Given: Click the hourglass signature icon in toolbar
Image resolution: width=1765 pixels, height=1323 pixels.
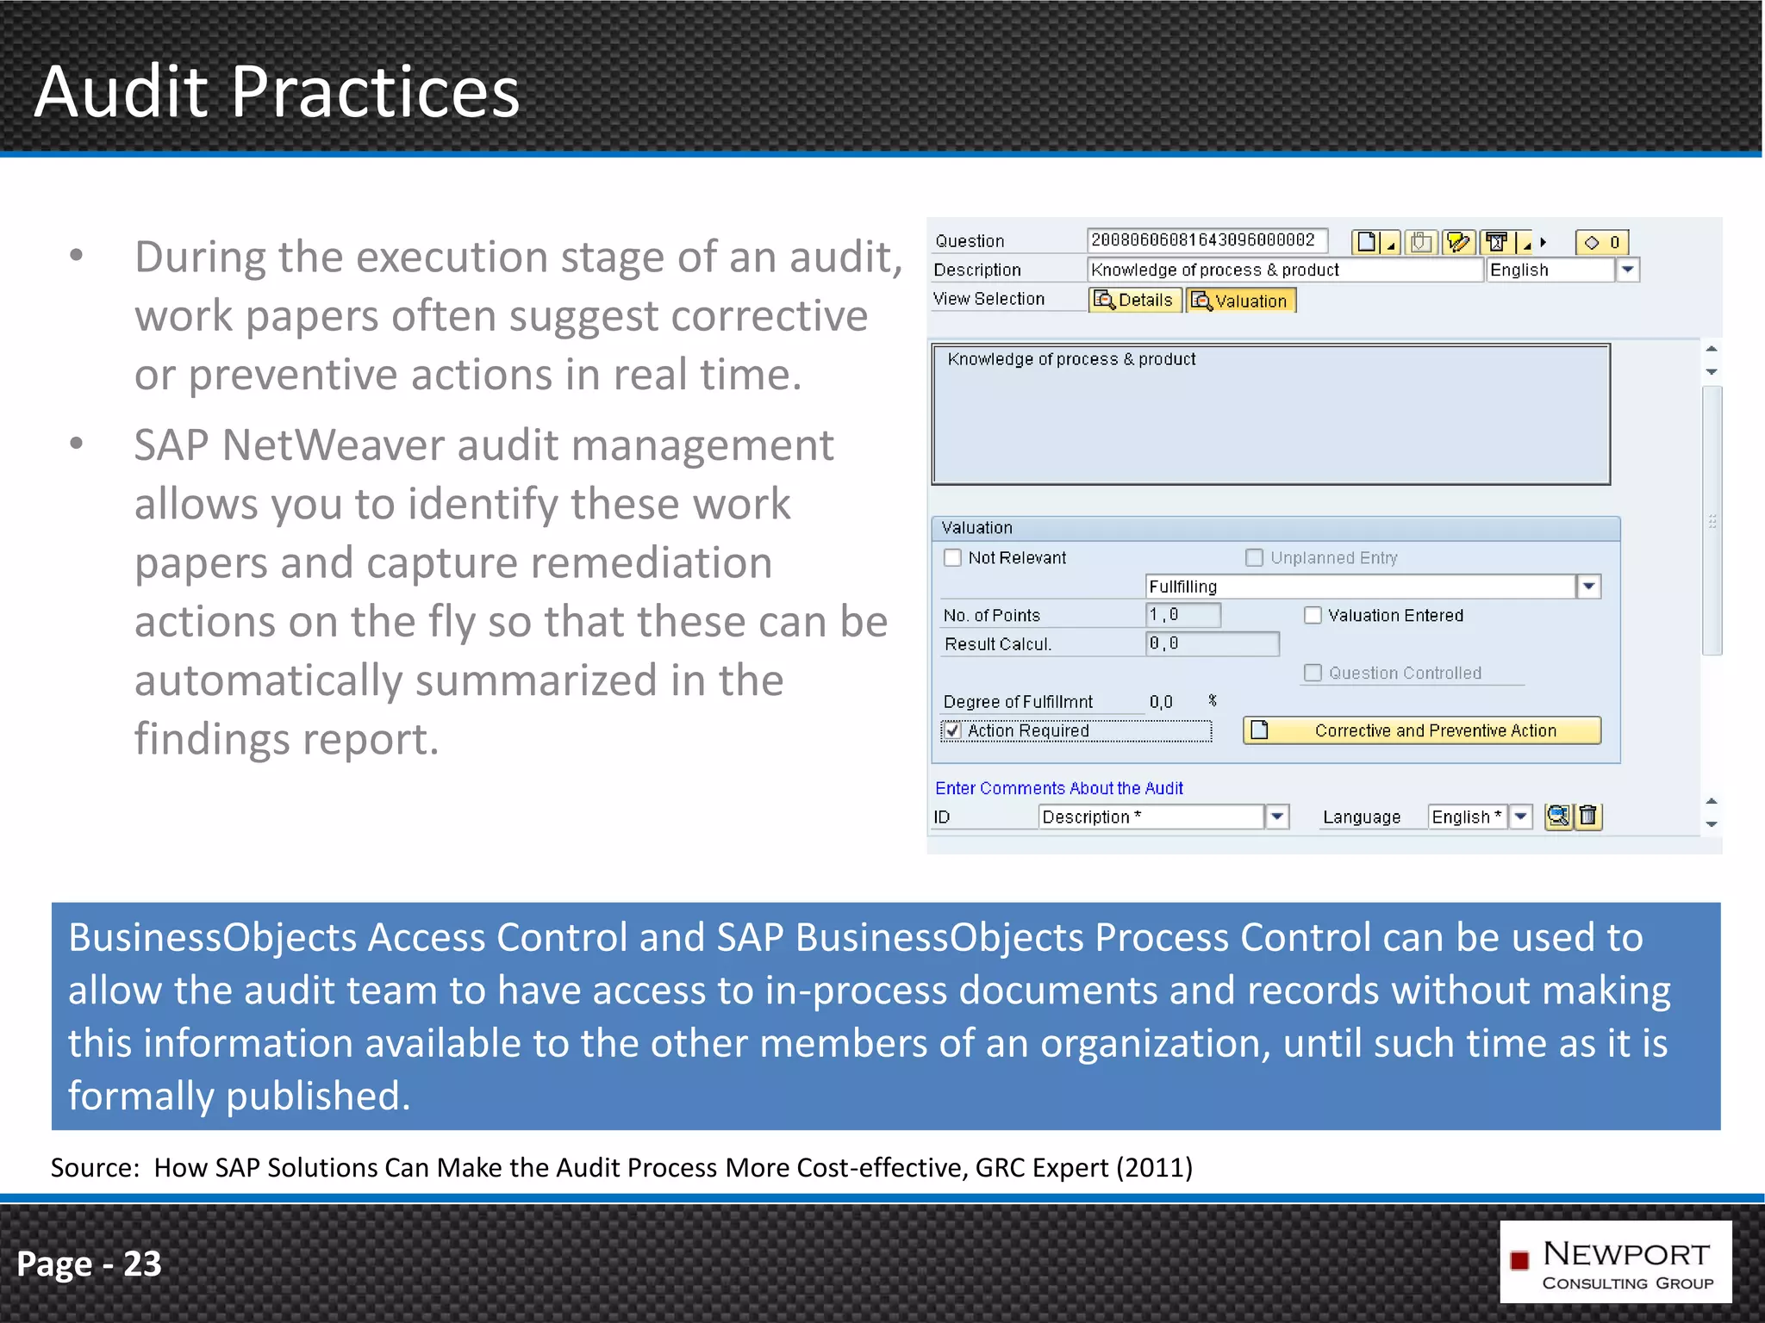Looking at the screenshot, I should [1497, 242].
